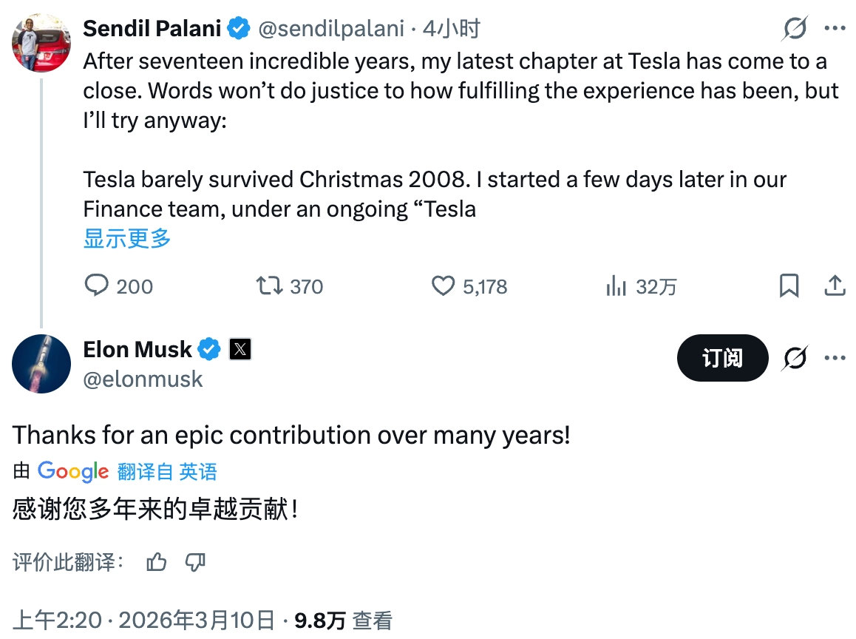Viewport: 856px width, 639px height.
Task: Repost Sendil Palani's tweet
Action: pyautogui.click(x=271, y=286)
